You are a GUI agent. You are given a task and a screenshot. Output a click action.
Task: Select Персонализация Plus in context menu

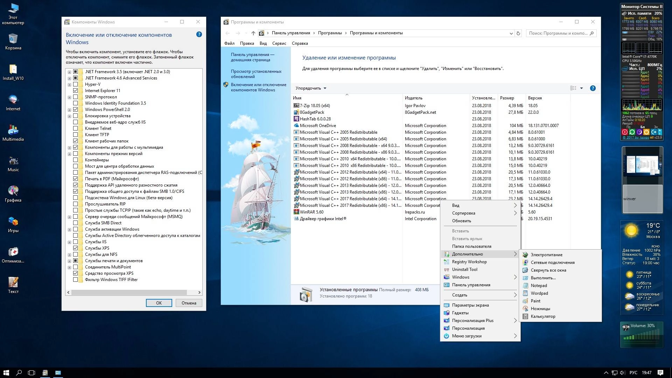480,321
